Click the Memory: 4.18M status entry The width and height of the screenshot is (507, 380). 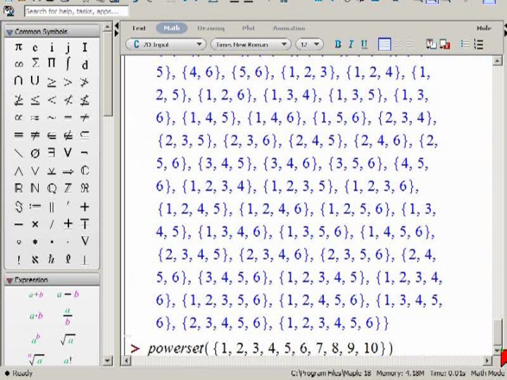pyautogui.click(x=400, y=373)
